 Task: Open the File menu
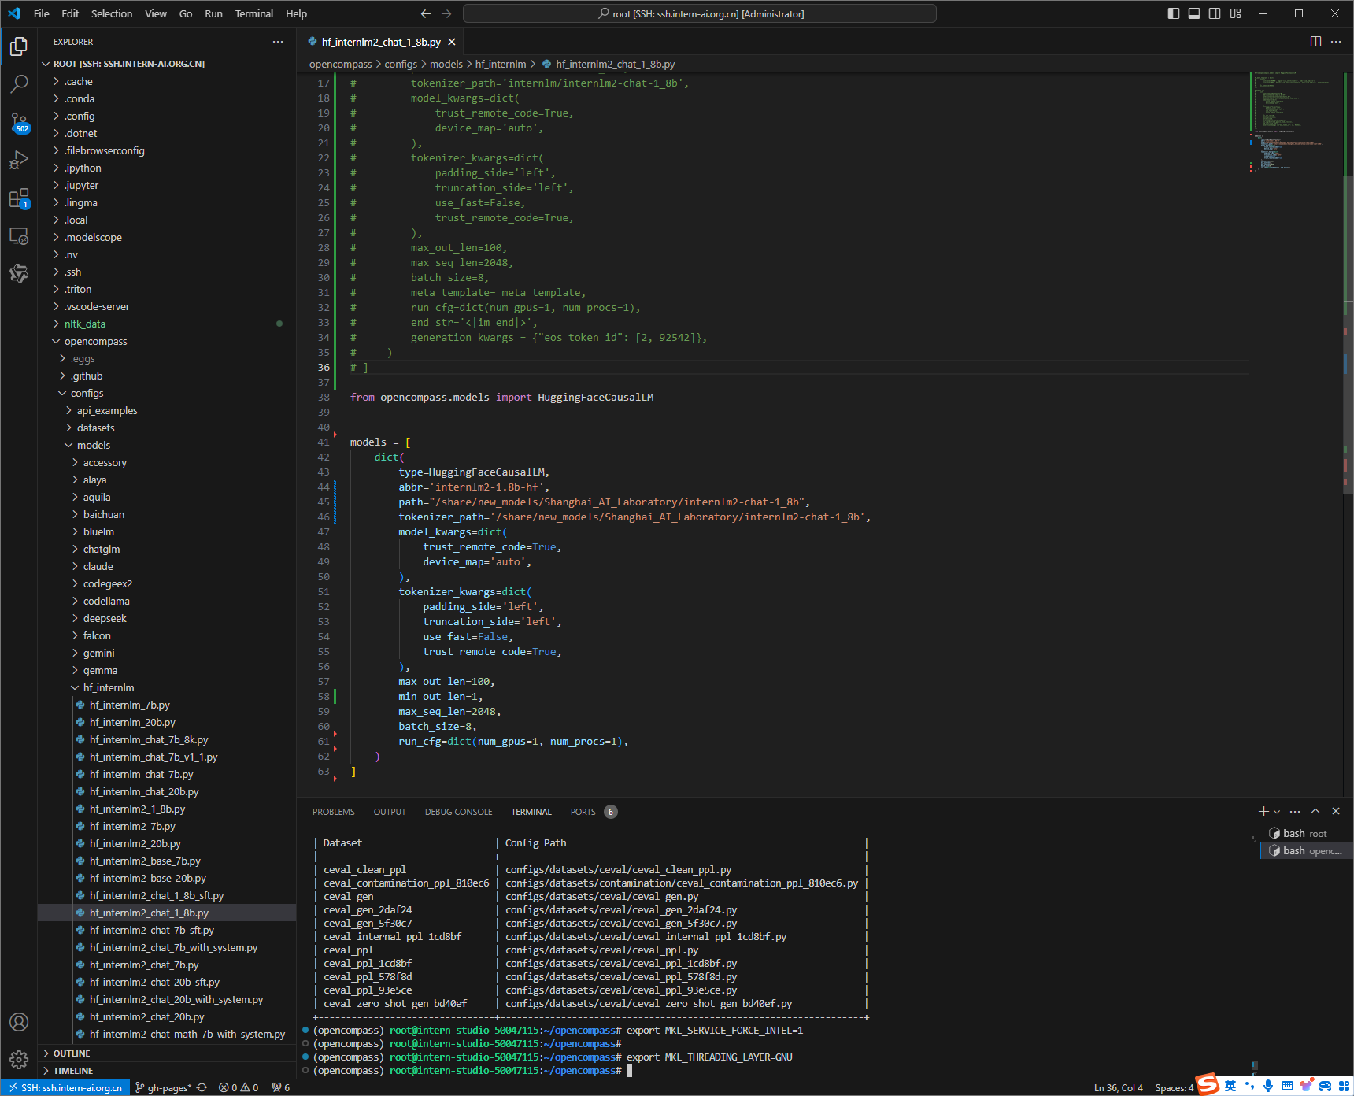tap(42, 13)
